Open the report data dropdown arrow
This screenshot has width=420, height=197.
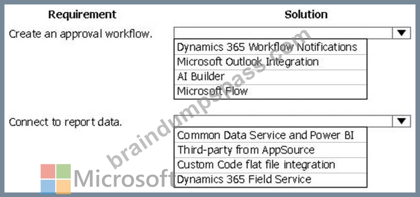click(401, 121)
